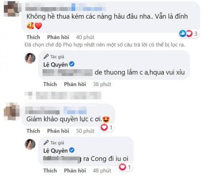Open the 40 phút timestamp link
Screen dimensions: 204x176
85,37
